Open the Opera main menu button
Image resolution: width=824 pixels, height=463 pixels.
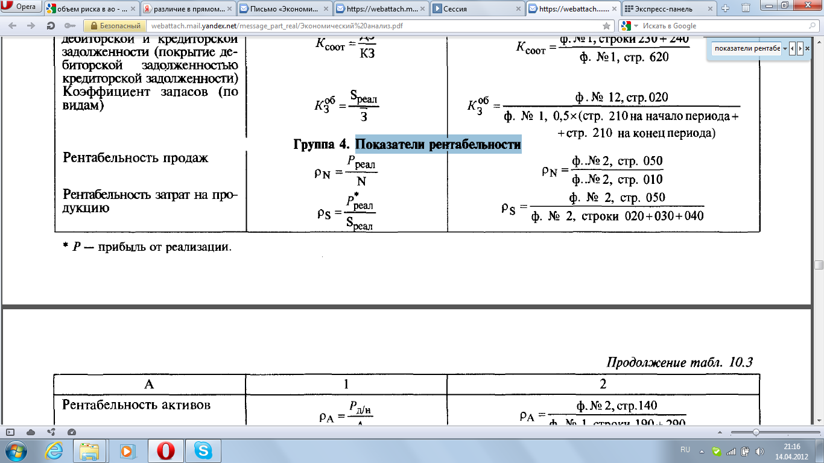coord(22,7)
